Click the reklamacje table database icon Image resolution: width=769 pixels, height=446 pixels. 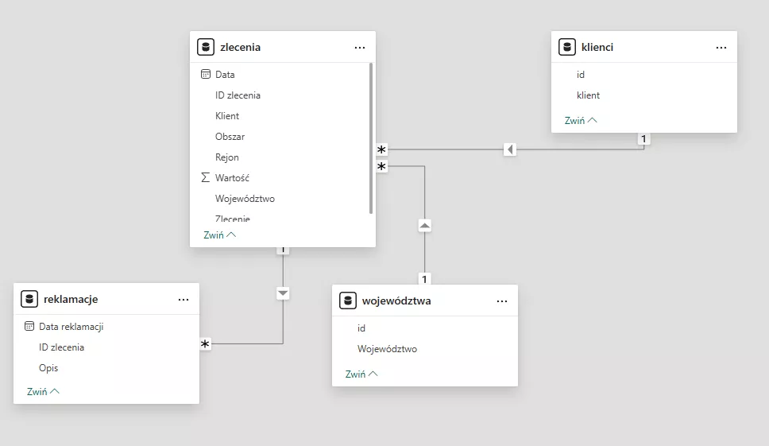click(x=29, y=299)
